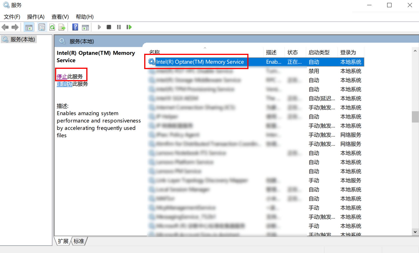Switch to the 标准 tab
The image size is (419, 253).
pos(79,241)
